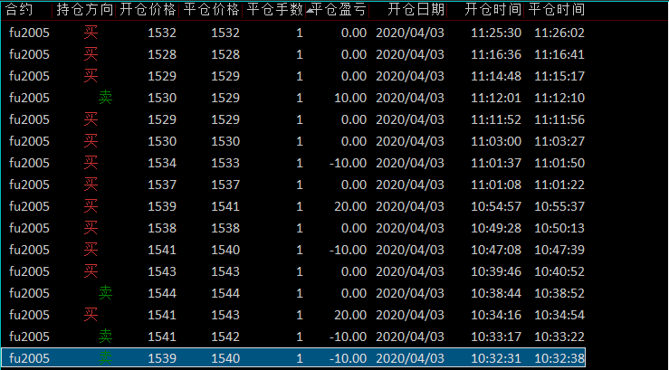The image size is (669, 370).
Task: Select close price 1533 cell
Action: click(225, 163)
